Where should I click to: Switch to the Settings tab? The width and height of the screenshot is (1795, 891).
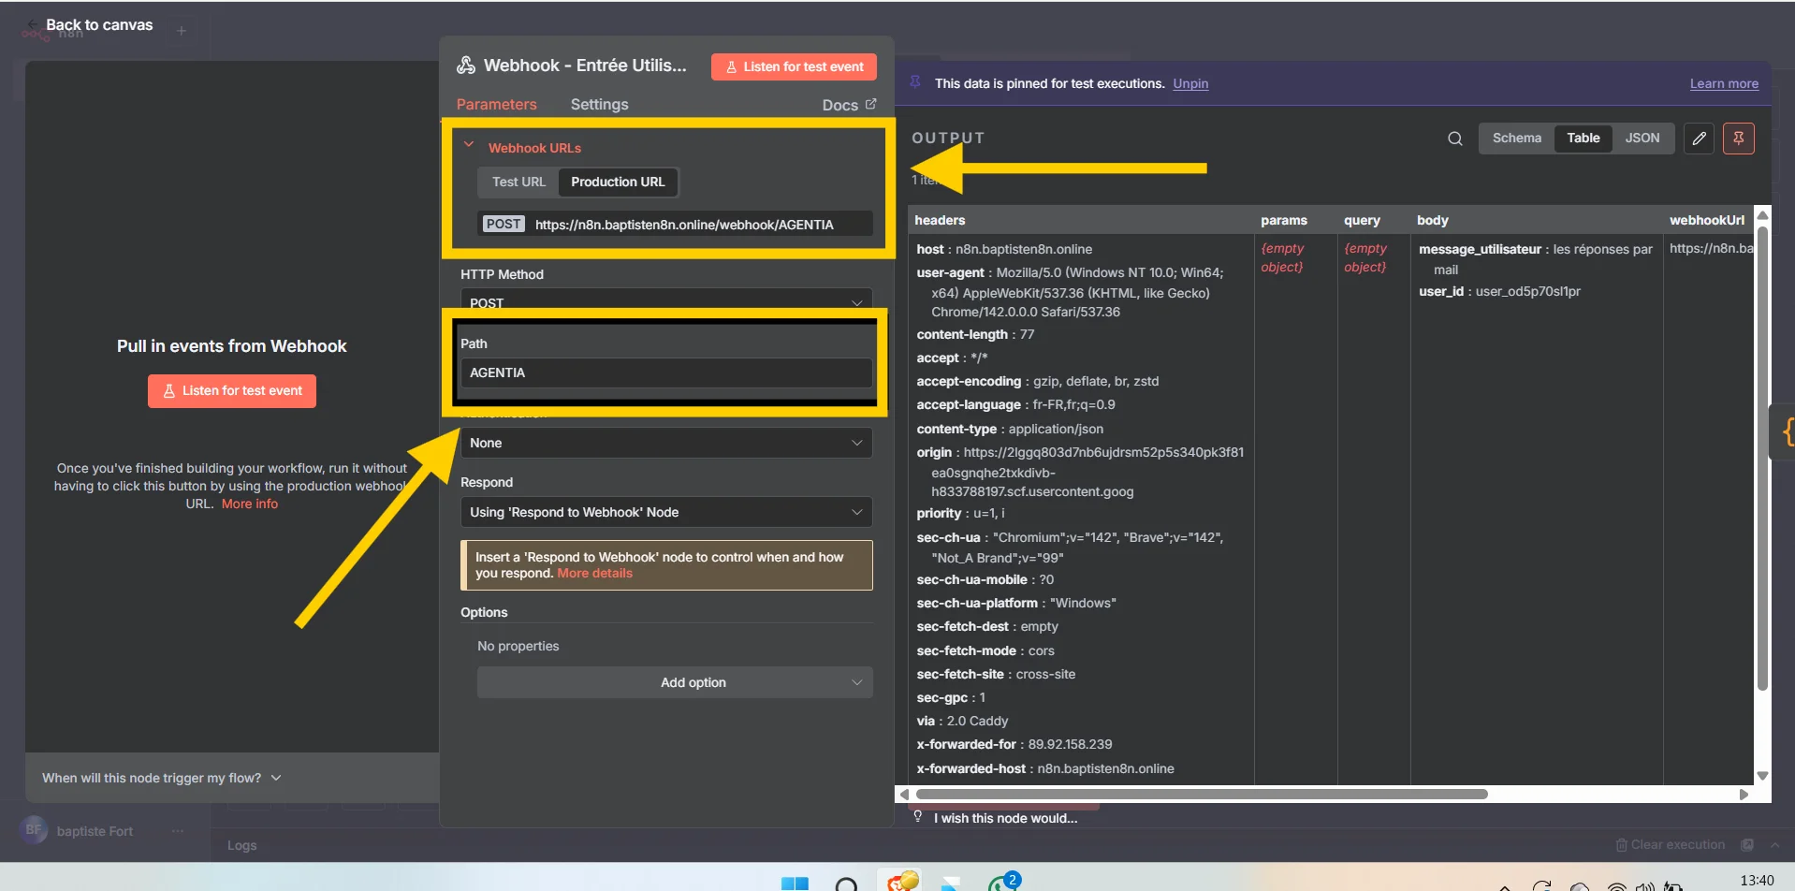pyautogui.click(x=599, y=104)
